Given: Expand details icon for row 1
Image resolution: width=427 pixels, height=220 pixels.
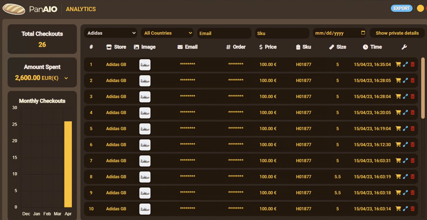Looking at the screenshot, I should point(405,64).
